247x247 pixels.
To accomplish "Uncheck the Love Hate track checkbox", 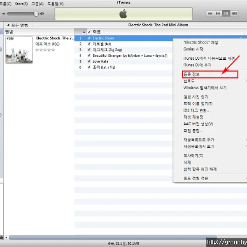I will 89,61.
